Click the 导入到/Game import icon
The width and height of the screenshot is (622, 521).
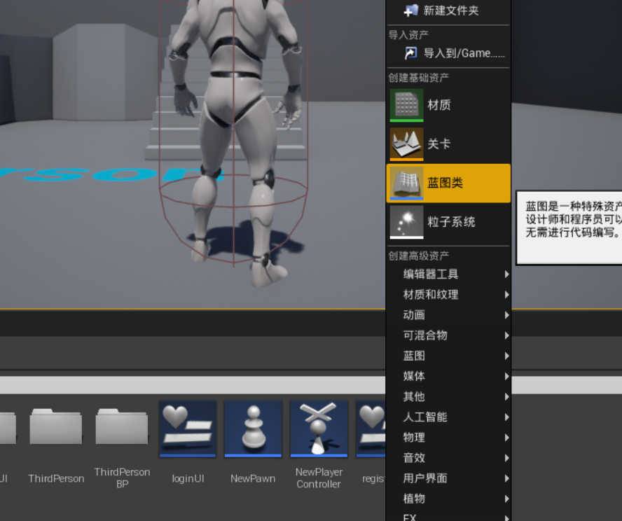(x=411, y=53)
